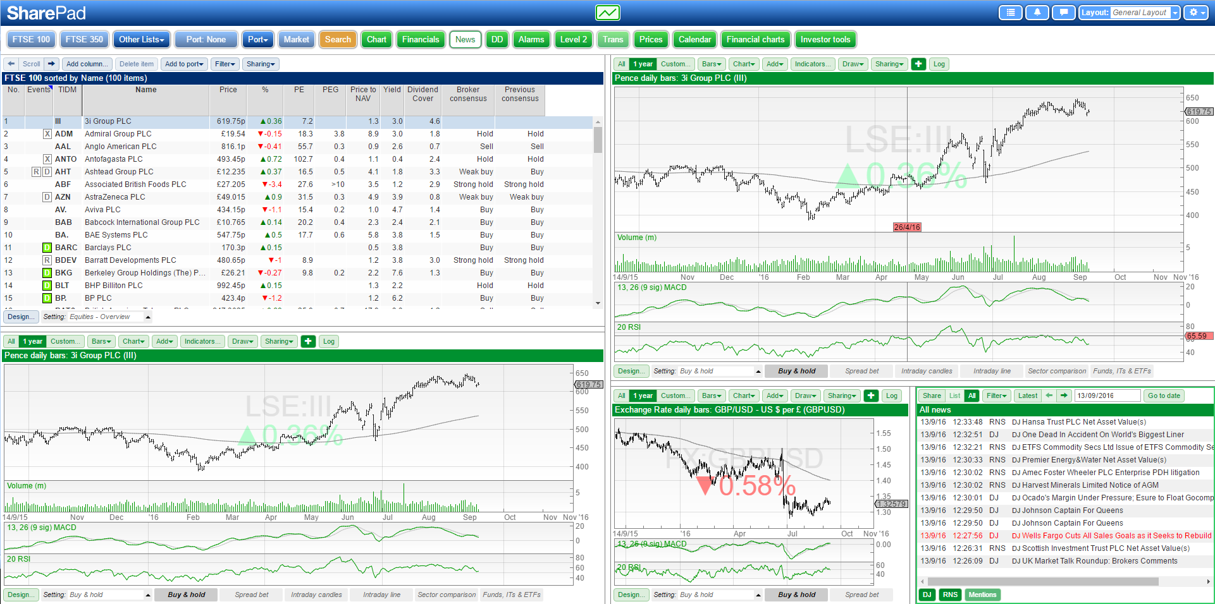
Task: Click the news date input field
Action: [x=1107, y=396]
